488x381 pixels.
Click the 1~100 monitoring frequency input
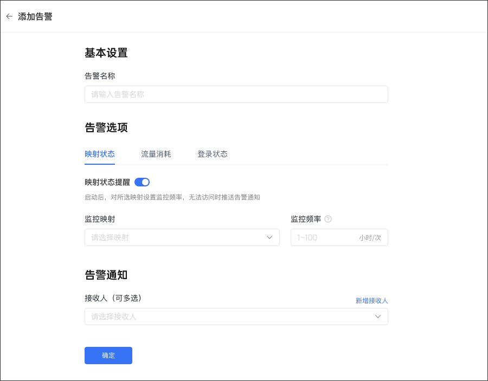click(x=323, y=237)
